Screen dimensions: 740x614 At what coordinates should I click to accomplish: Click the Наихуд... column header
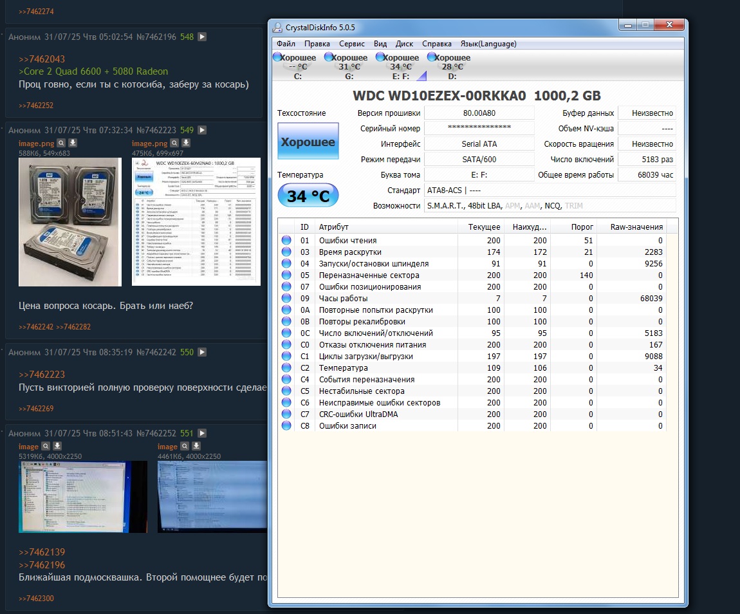tap(527, 227)
